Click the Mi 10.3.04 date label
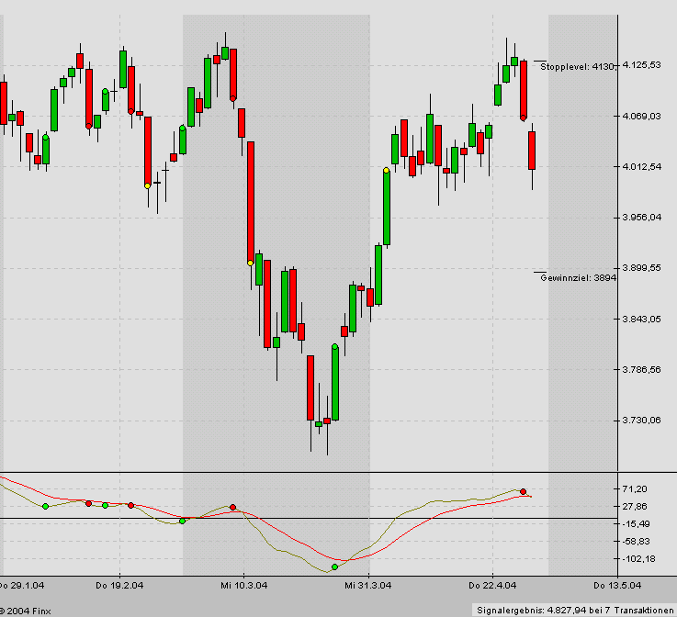Screen dimensions: 677x617 tap(244, 586)
